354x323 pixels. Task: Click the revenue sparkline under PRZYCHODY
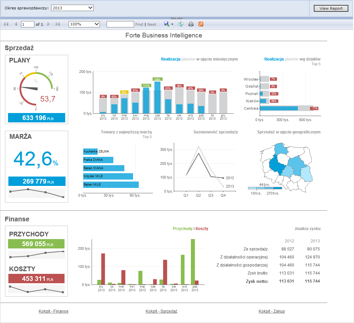pyautogui.click(x=36, y=254)
